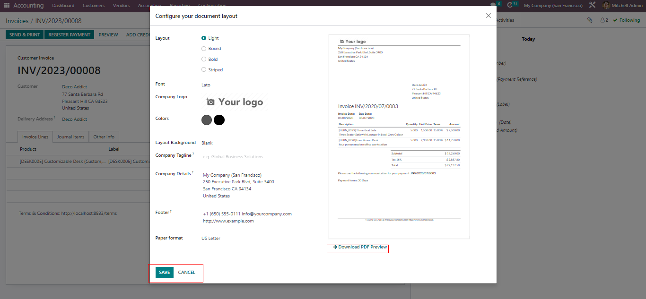Image resolution: width=646 pixels, height=299 pixels.
Task: Open the activities clock icon
Action: 510,5
